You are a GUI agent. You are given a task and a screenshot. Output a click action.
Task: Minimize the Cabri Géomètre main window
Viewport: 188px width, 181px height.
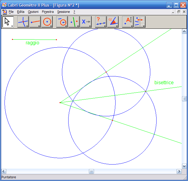click(x=169, y=5)
